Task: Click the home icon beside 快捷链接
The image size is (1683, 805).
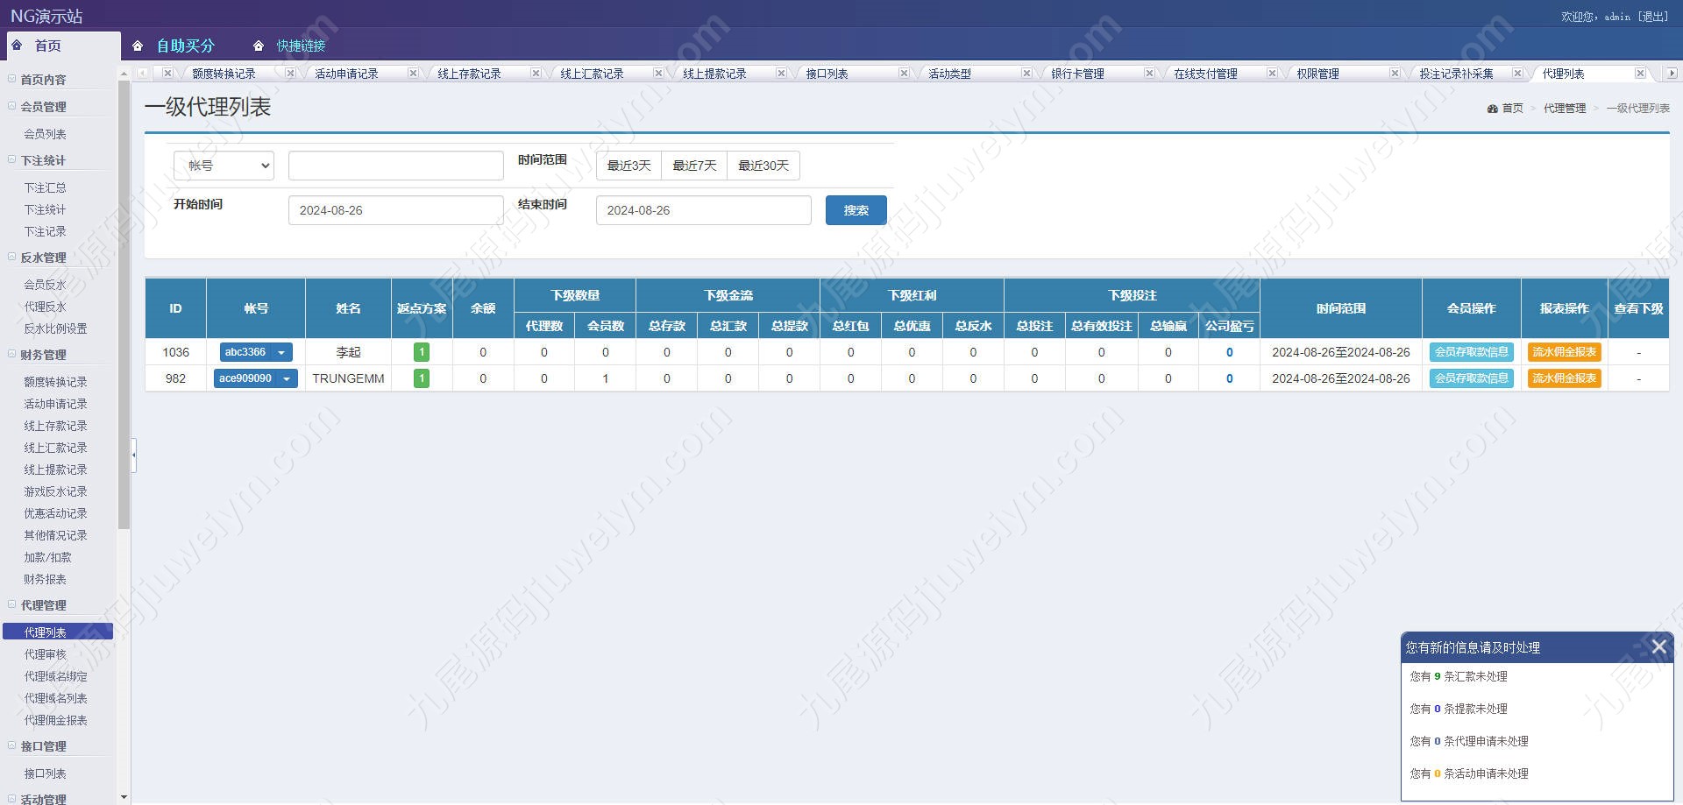Action: [x=259, y=46]
